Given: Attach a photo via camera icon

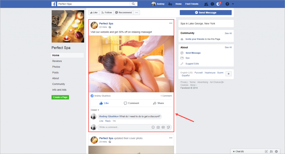Looking at the screenshot, I should click(x=158, y=127).
